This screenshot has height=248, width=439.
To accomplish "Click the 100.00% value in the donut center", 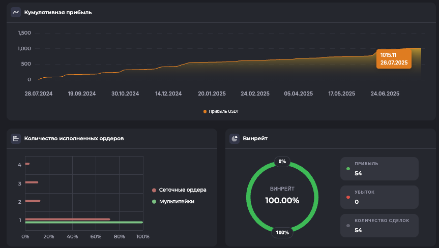I will click(x=282, y=200).
